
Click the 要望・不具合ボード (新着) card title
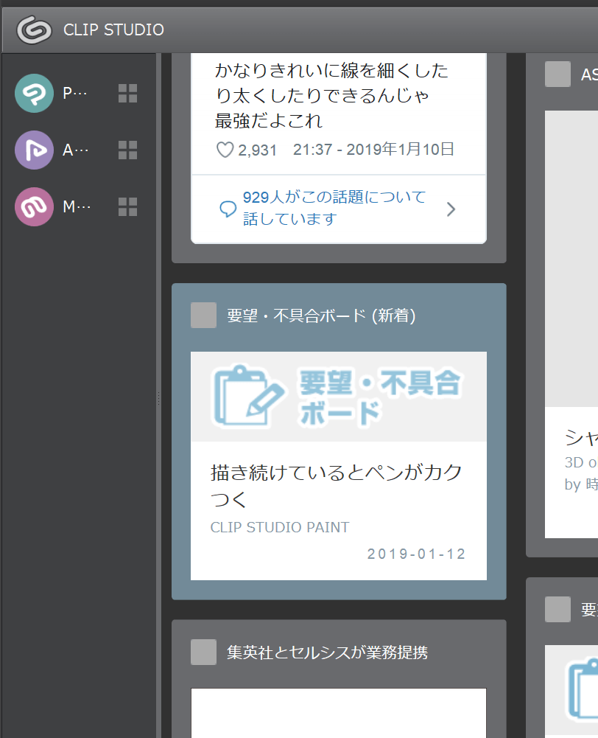click(x=321, y=316)
